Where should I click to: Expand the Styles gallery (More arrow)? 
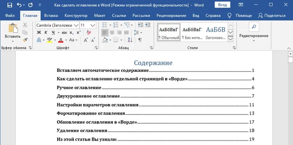[230, 39]
